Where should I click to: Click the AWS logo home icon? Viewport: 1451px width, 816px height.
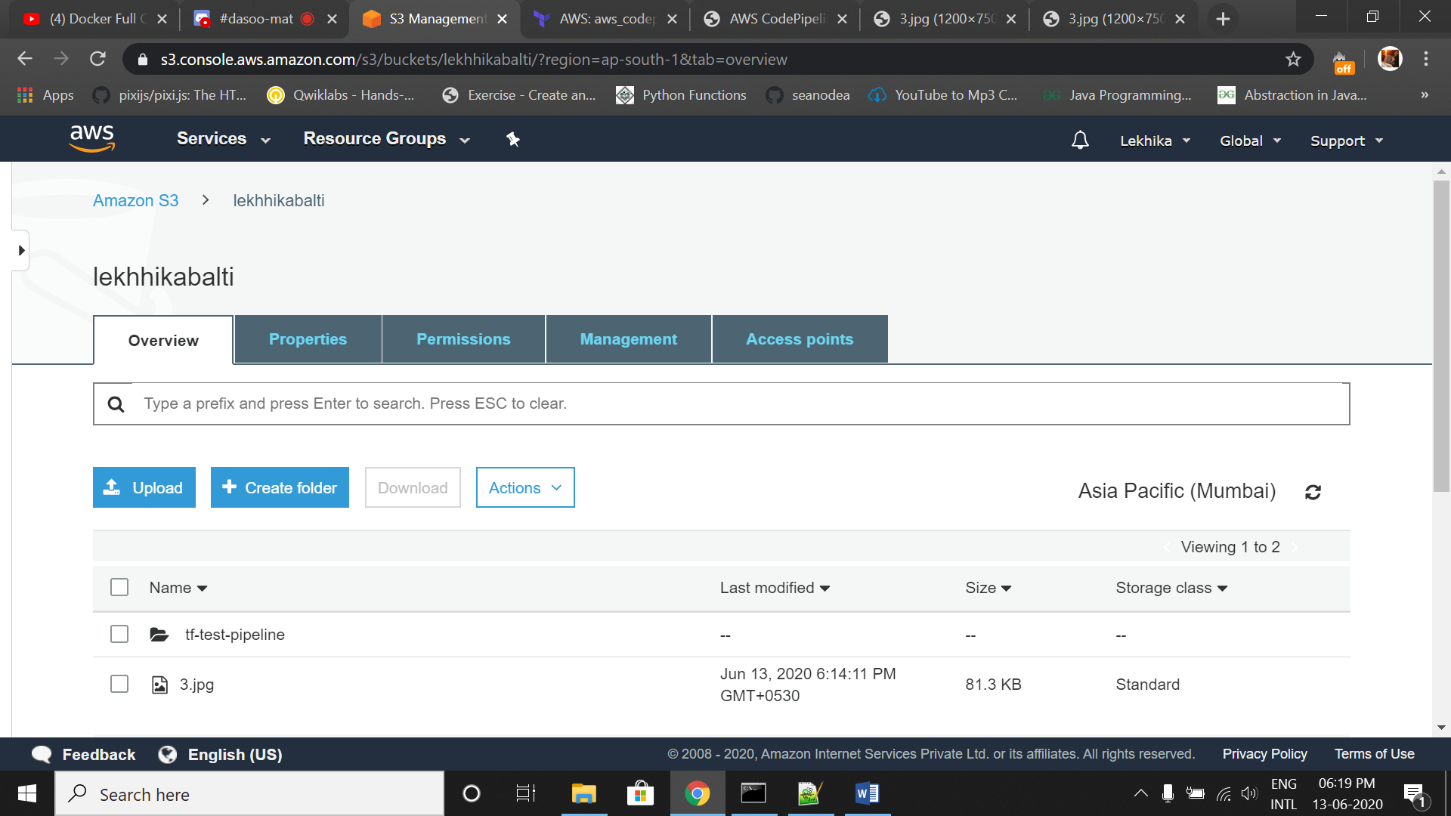coord(91,138)
